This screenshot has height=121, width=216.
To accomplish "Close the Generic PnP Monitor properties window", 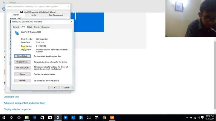I will (68, 6).
